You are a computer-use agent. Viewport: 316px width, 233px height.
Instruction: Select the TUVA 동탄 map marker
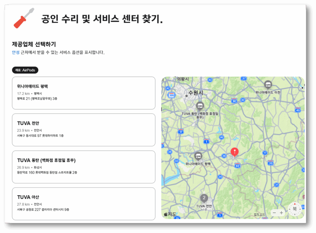[x=200, y=106]
